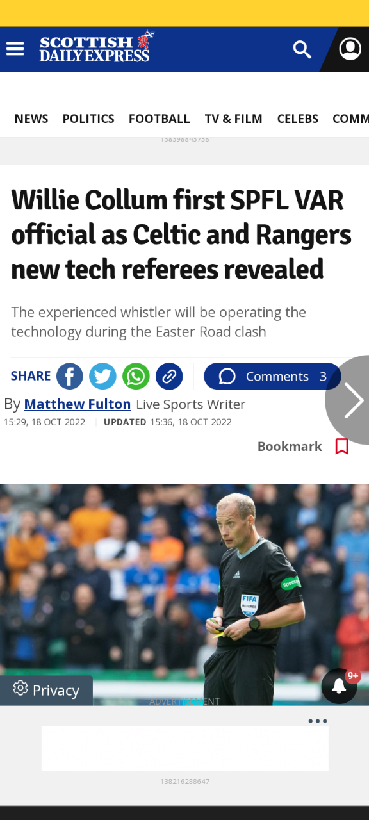Viewport: 369px width, 820px height.
Task: Open the TV & FILM section
Action: point(234,119)
